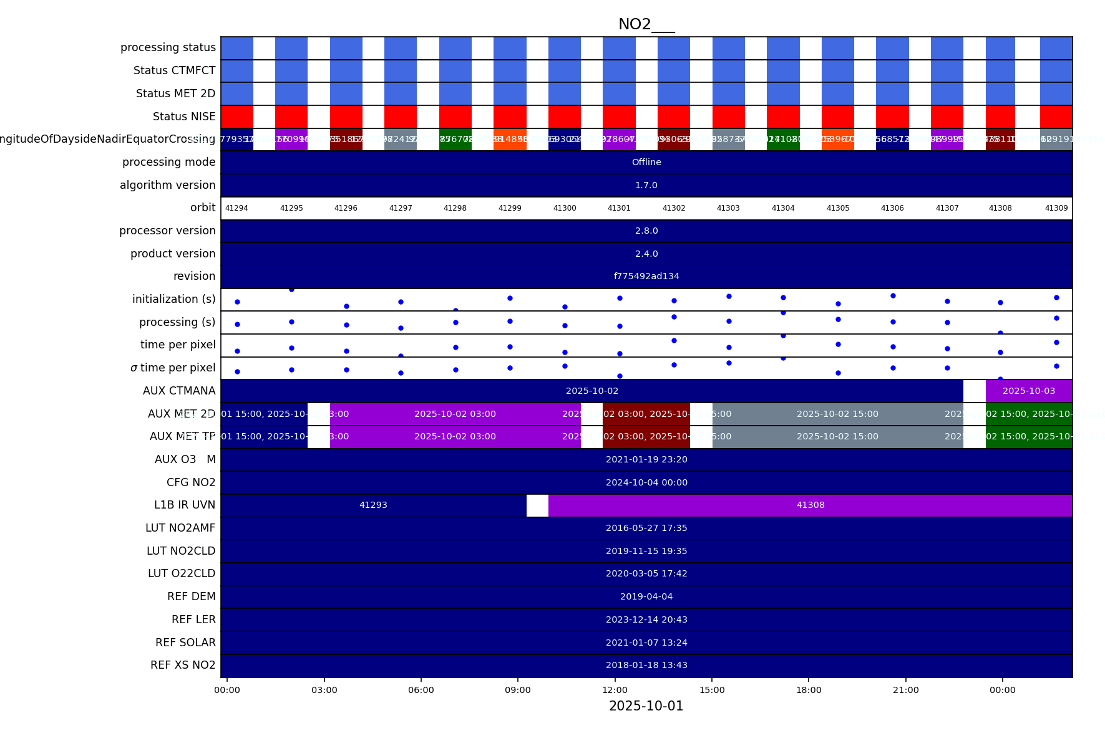Click the REF XS NO2 row label
1105x736 pixels.
point(183,665)
